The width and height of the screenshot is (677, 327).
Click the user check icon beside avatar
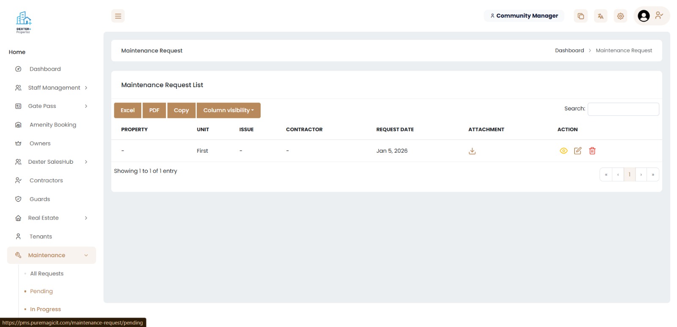pos(659,16)
